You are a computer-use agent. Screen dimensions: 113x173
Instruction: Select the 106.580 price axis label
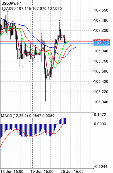click(x=101, y=71)
